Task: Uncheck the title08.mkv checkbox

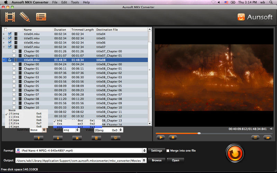Action: [x=10, y=60]
